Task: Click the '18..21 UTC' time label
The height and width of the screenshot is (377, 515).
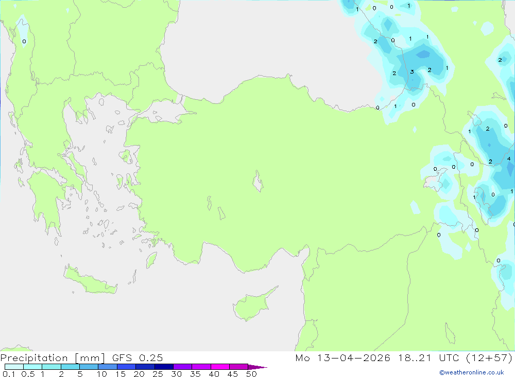Action: coord(428,358)
